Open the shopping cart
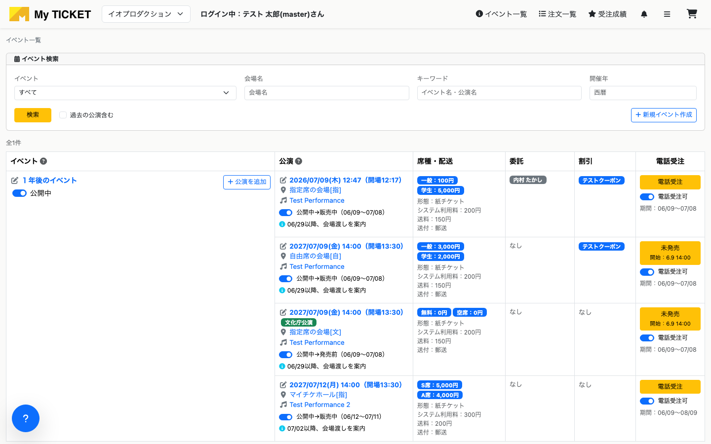The height and width of the screenshot is (444, 711). point(692,14)
